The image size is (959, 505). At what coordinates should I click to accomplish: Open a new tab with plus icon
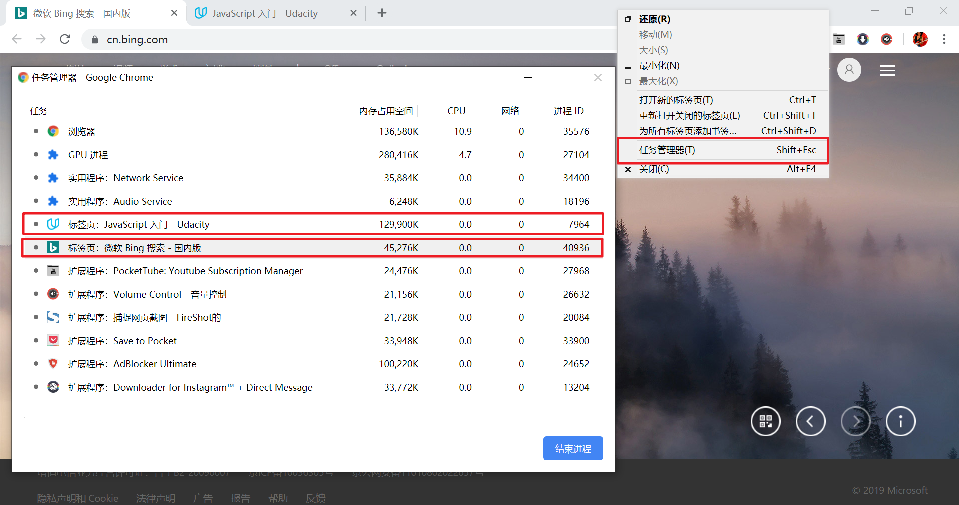coord(382,13)
